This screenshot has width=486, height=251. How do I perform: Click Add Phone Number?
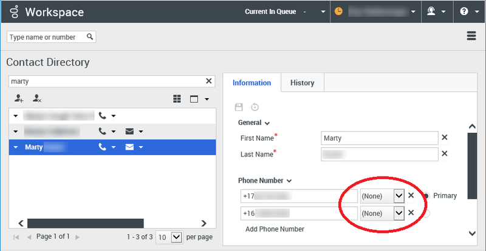tap(275, 229)
